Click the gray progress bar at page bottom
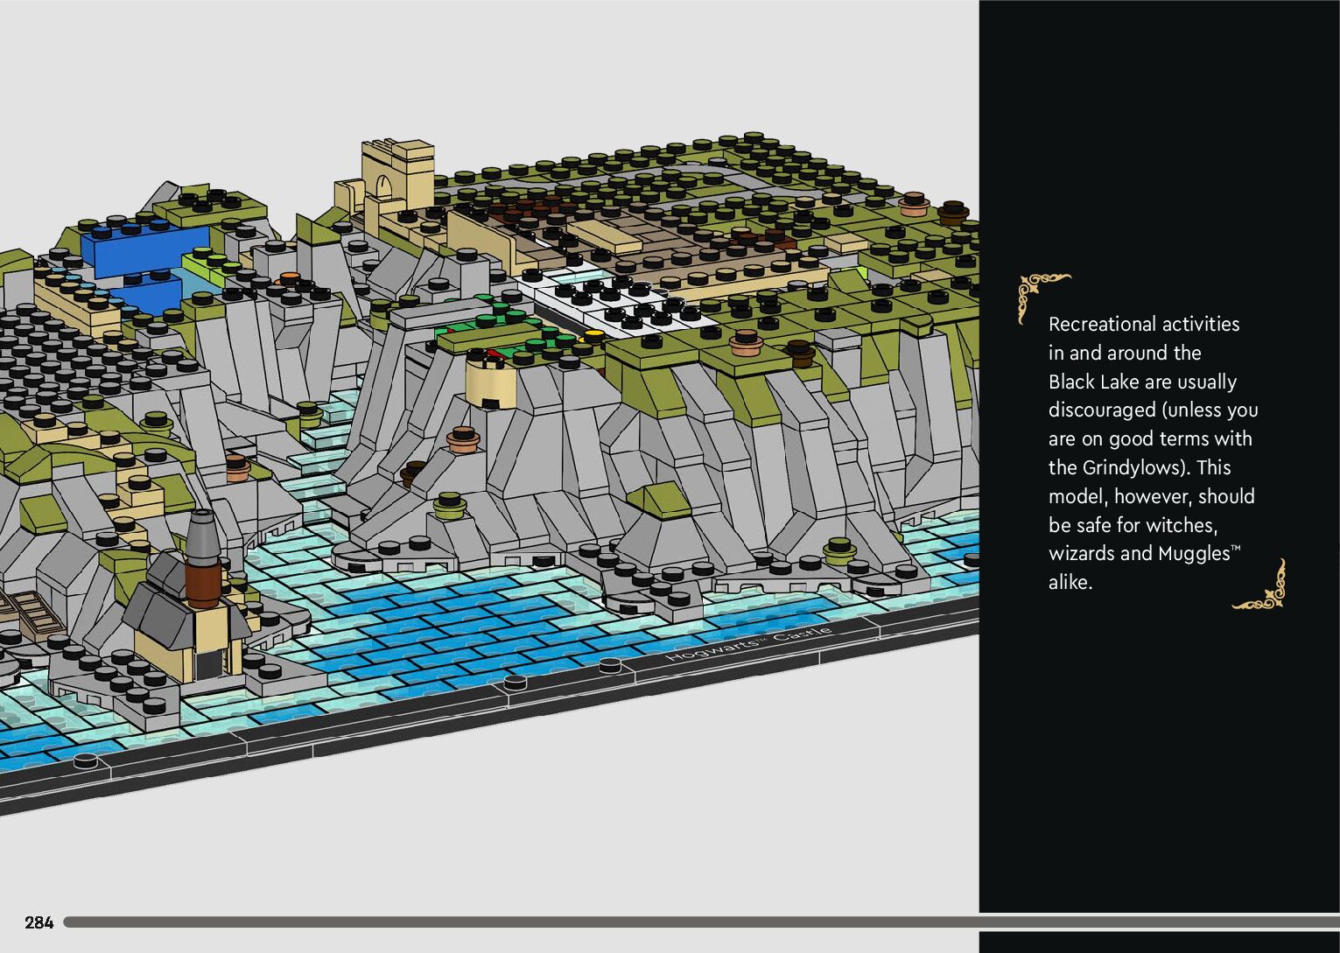The width and height of the screenshot is (1340, 953). coord(613,921)
